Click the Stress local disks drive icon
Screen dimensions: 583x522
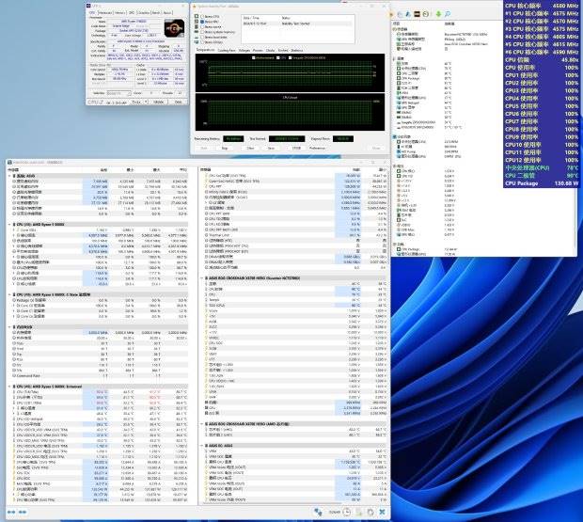tap(197, 38)
